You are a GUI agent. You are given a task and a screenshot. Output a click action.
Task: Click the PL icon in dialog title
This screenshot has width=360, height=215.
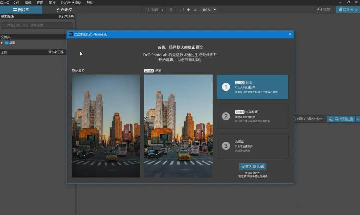[x=71, y=34]
